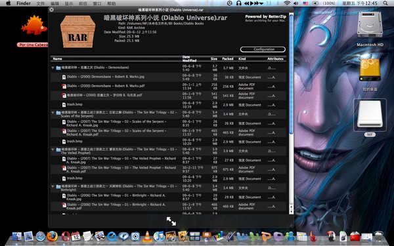The image size is (394, 246).
Task: Open the Finder menu
Action: tap(24, 3)
